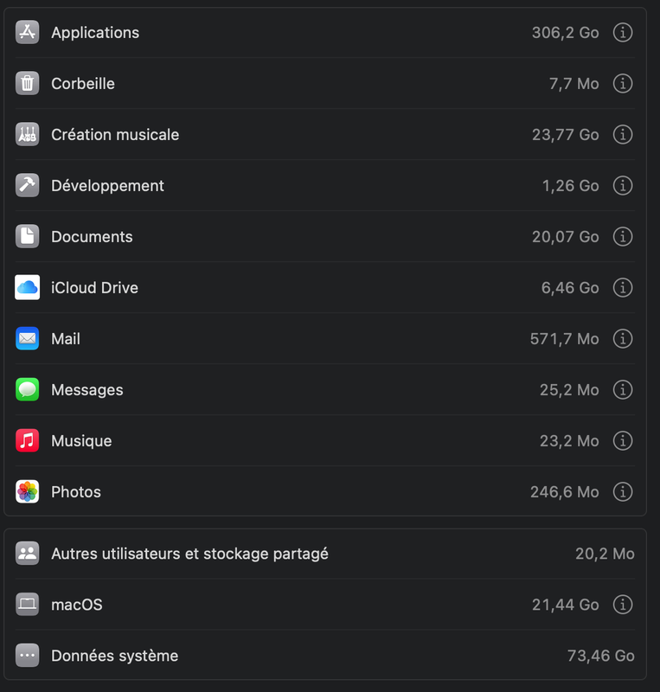
Task: Show info for iCloud Drive storage
Action: (622, 288)
